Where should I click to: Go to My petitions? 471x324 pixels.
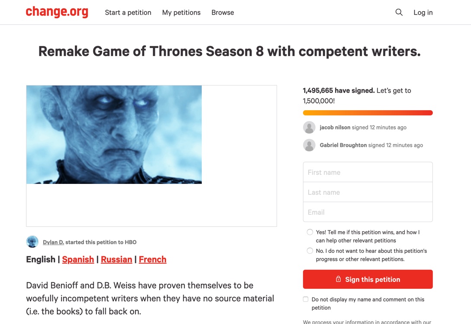[181, 13]
